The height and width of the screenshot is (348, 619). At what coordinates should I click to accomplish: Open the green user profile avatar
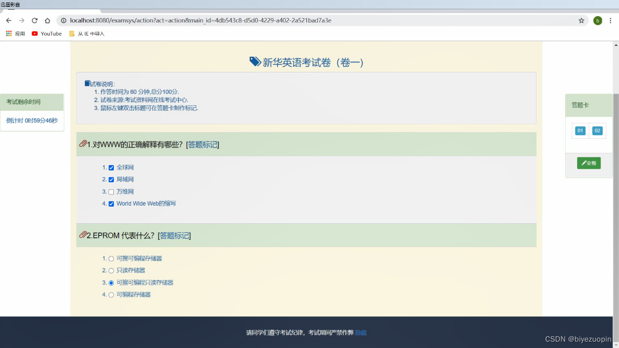click(598, 20)
